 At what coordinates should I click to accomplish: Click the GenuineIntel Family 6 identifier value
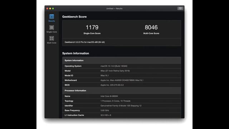(x=121, y=106)
